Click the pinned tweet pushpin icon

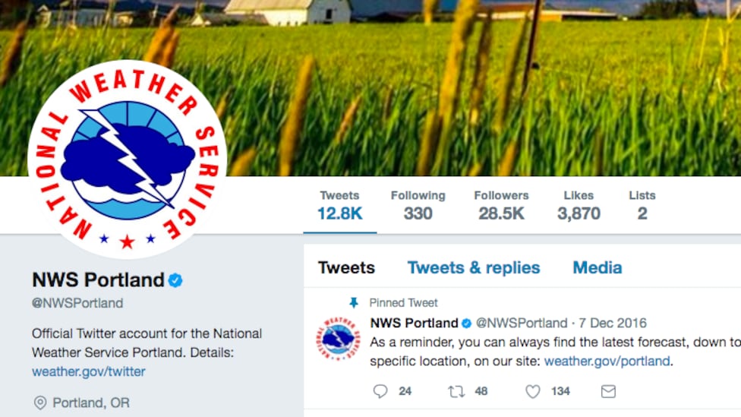click(x=354, y=302)
